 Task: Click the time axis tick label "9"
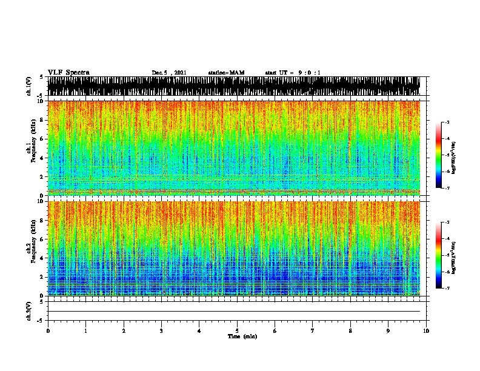(388, 331)
